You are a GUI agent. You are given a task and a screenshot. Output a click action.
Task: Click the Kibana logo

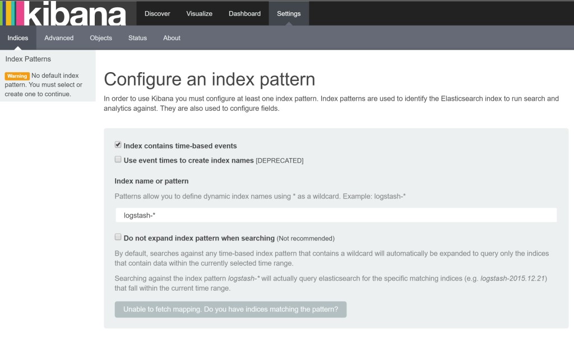(x=63, y=13)
